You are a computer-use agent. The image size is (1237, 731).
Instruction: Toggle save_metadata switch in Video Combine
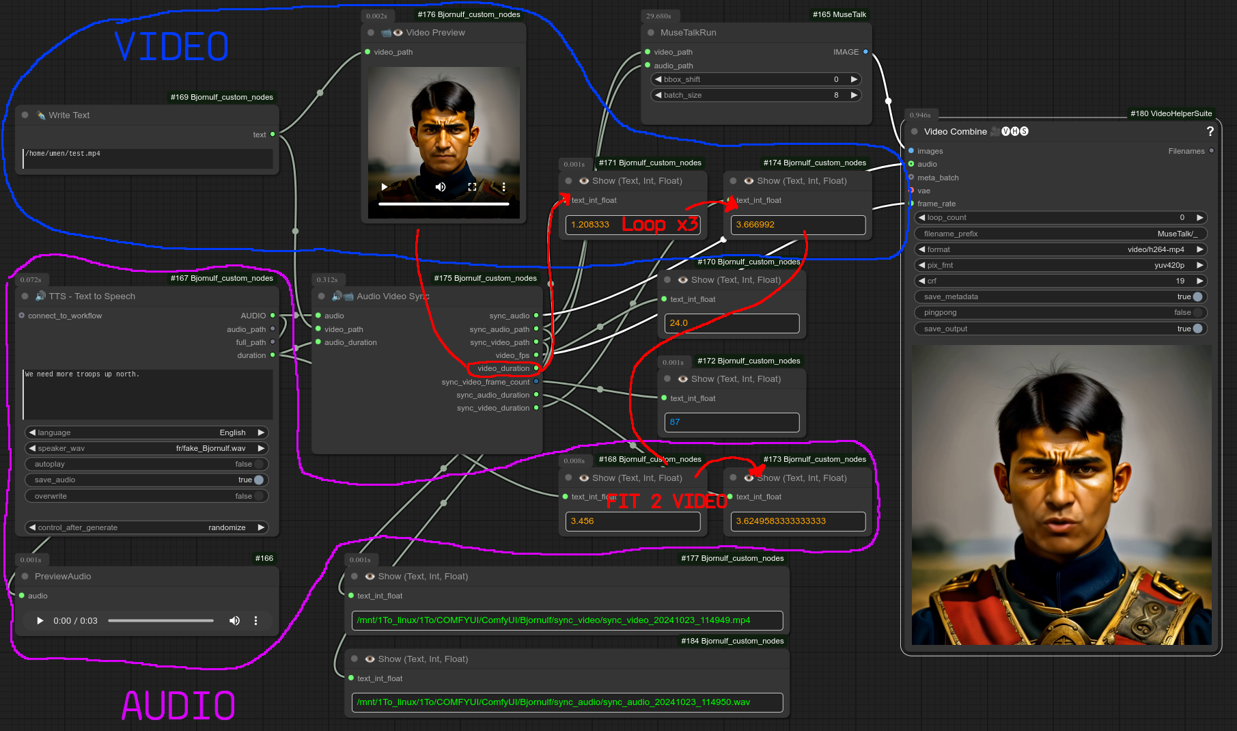1197,296
